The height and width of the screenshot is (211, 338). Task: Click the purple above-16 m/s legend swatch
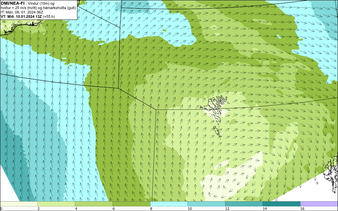click(x=319, y=204)
